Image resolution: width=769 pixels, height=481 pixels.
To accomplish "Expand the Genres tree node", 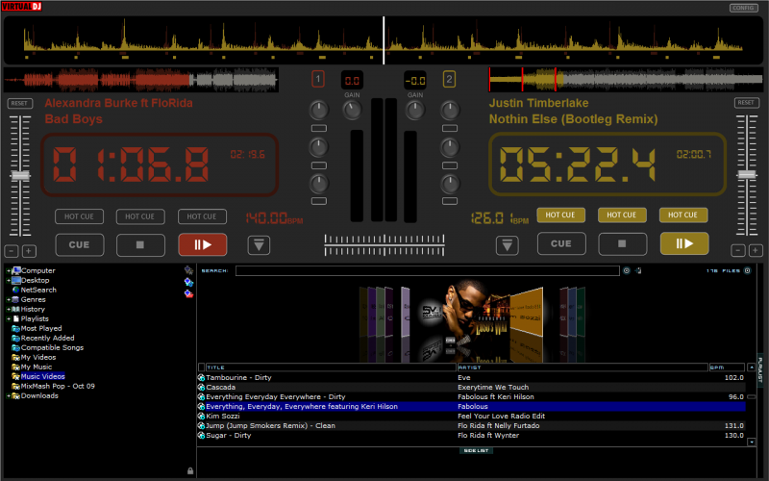I will (x=9, y=299).
